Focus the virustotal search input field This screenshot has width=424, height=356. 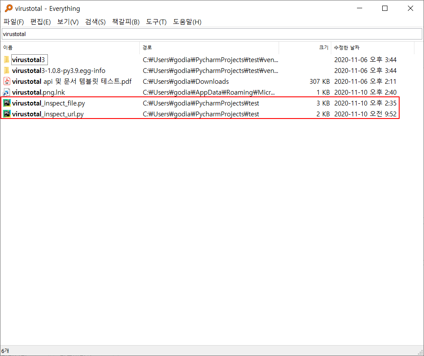point(212,34)
